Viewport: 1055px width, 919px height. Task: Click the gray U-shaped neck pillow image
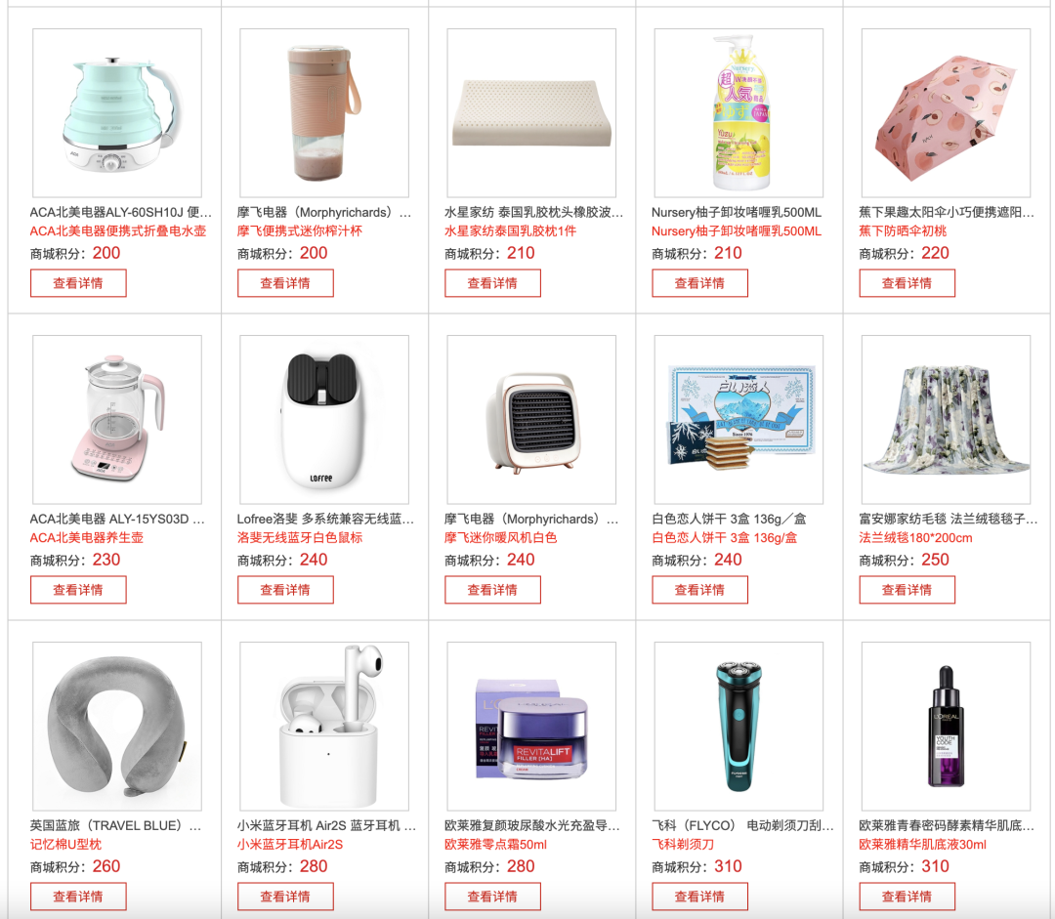pos(117,727)
